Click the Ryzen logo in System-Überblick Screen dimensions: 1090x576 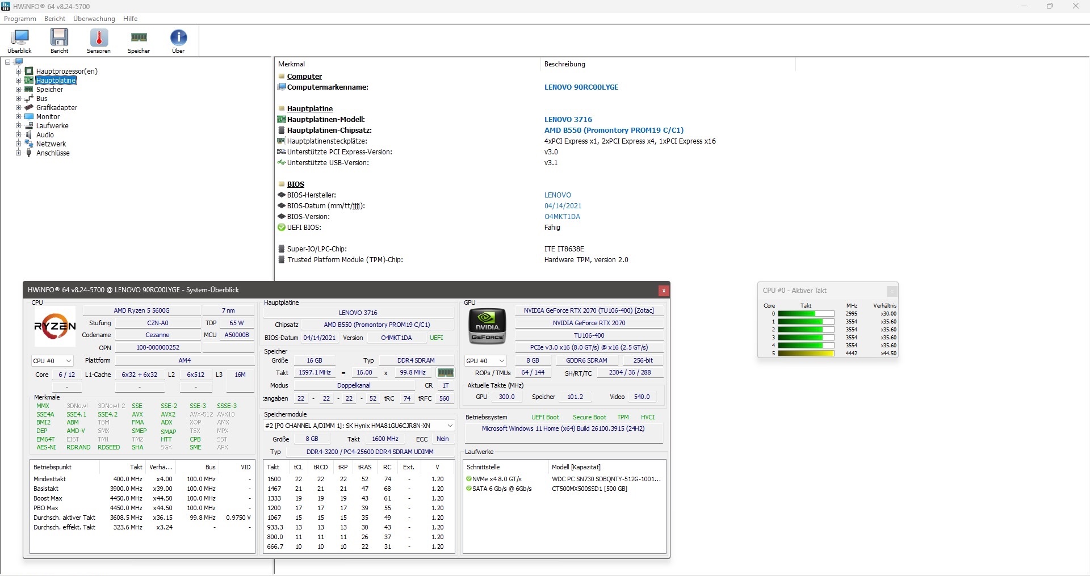tap(55, 326)
